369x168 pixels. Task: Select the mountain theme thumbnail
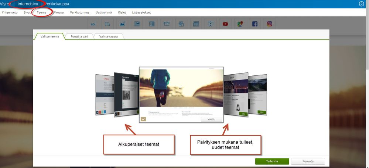[x=258, y=94]
